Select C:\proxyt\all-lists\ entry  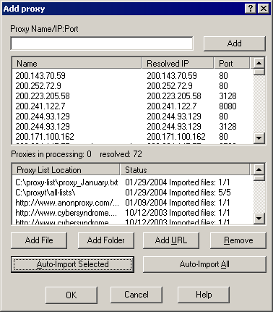coord(45,193)
